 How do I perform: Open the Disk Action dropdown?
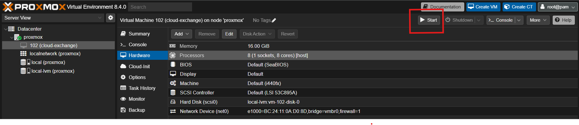pos(257,34)
